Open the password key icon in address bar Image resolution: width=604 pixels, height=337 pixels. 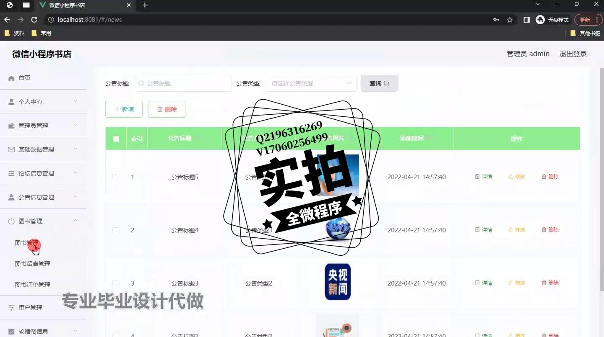496,20
